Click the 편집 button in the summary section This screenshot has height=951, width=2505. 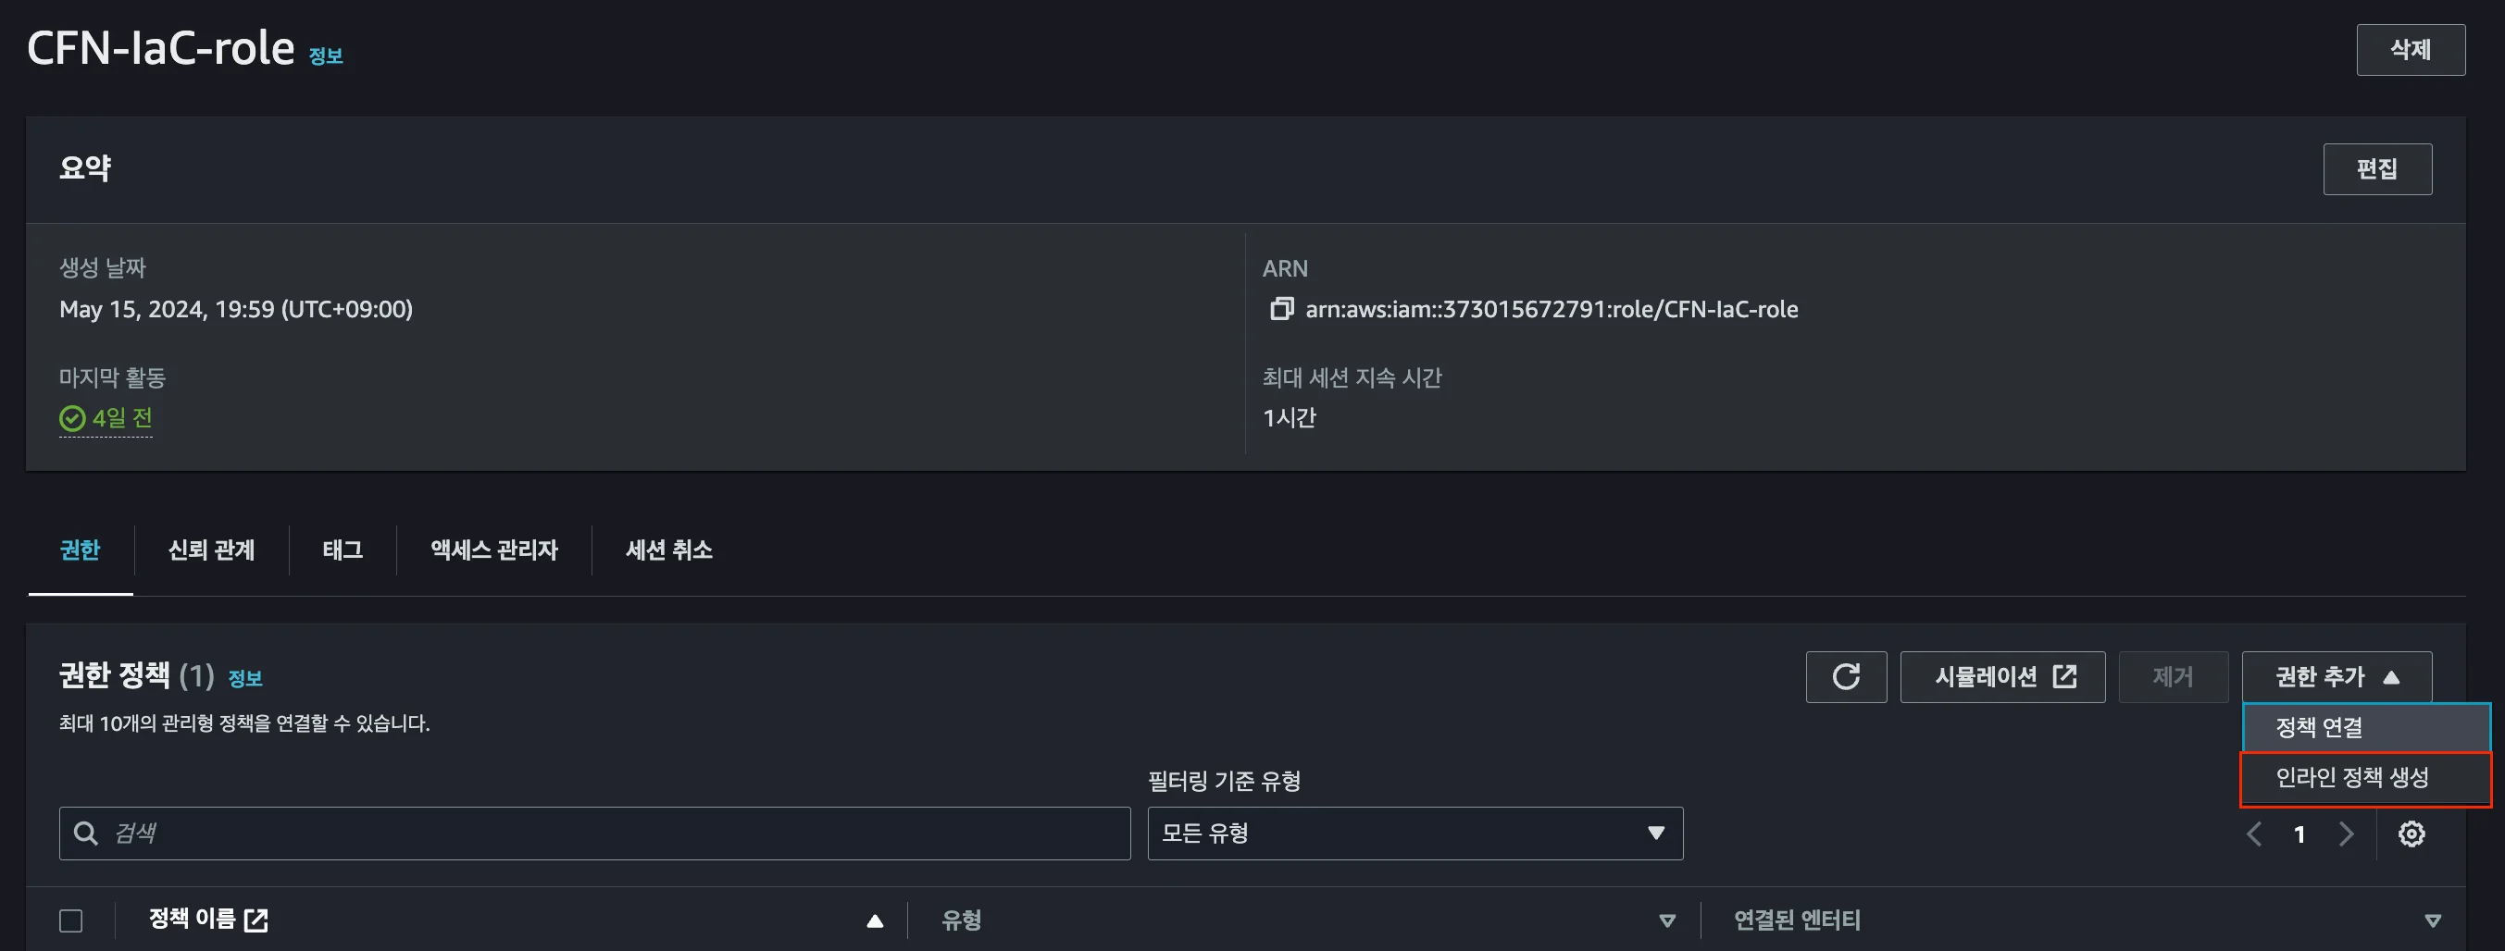point(2376,168)
